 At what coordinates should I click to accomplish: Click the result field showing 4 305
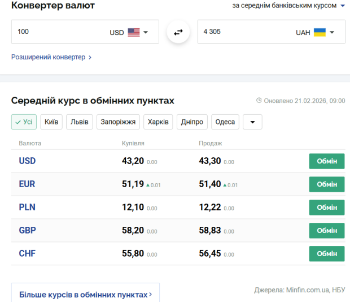point(243,32)
